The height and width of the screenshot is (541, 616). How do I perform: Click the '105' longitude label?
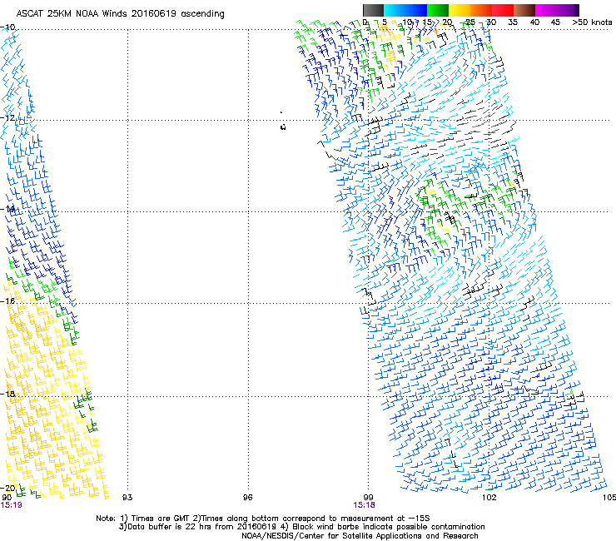(x=609, y=498)
